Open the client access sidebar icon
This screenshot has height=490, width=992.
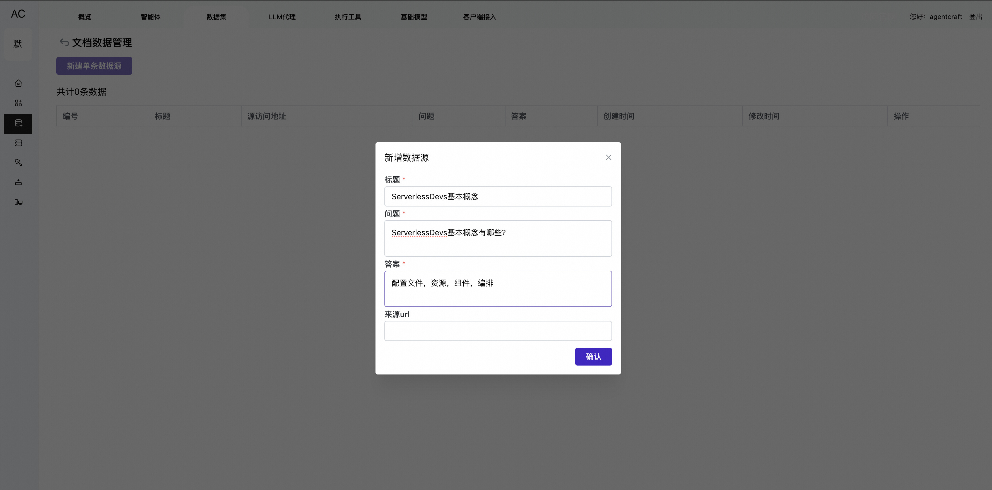[18, 202]
